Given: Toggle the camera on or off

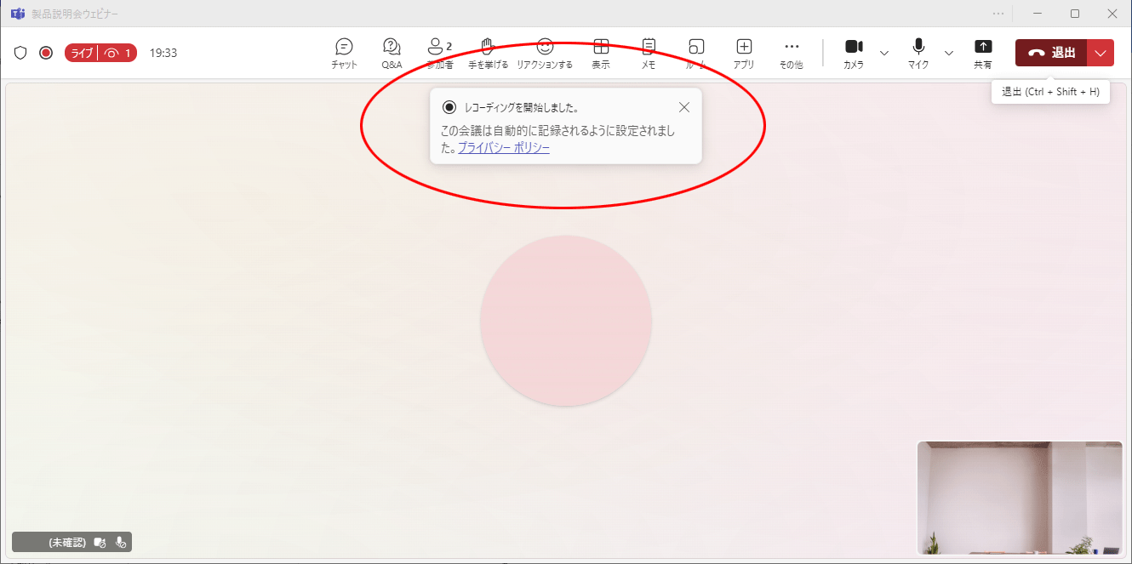Looking at the screenshot, I should [x=854, y=52].
